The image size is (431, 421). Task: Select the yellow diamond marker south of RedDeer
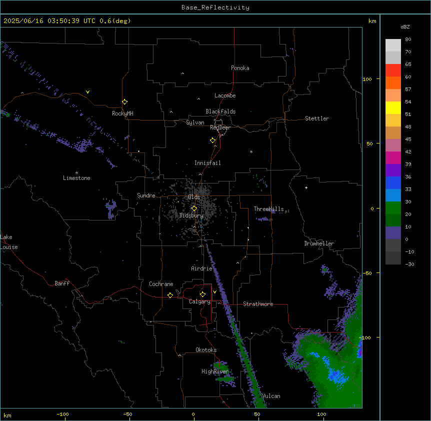pos(212,140)
